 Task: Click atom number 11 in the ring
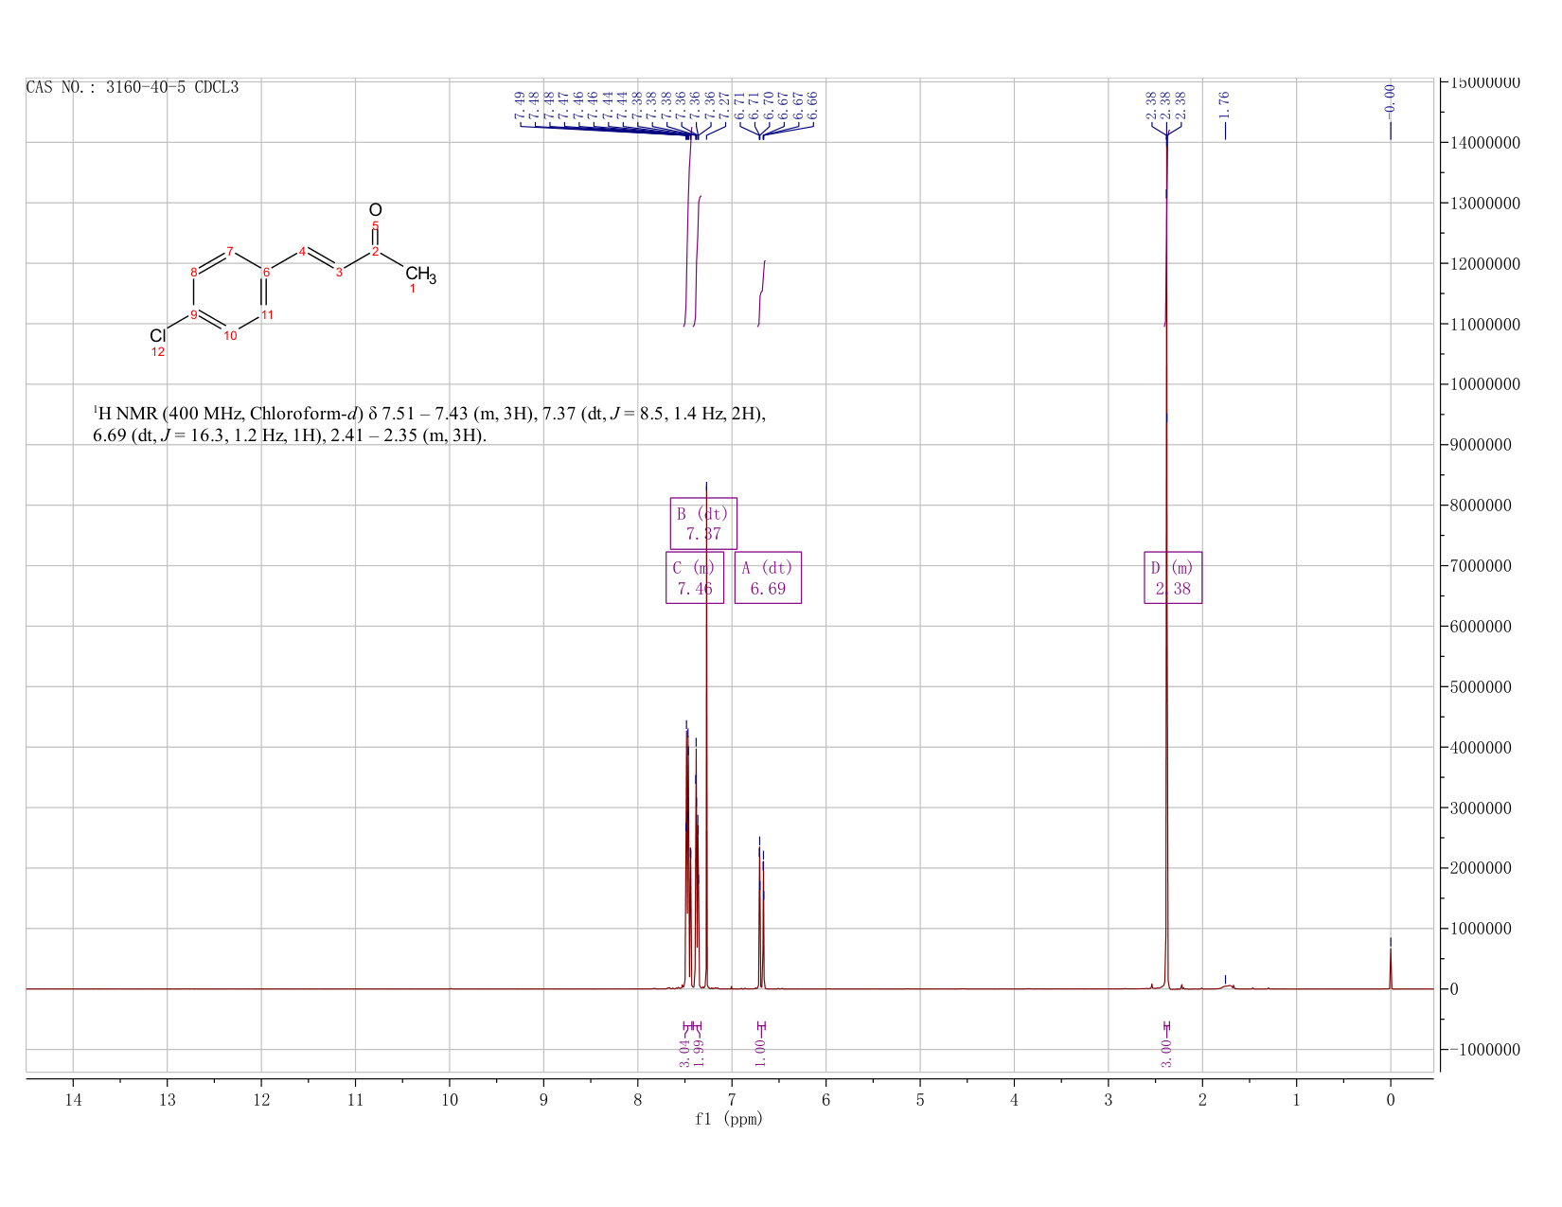pos(267,314)
